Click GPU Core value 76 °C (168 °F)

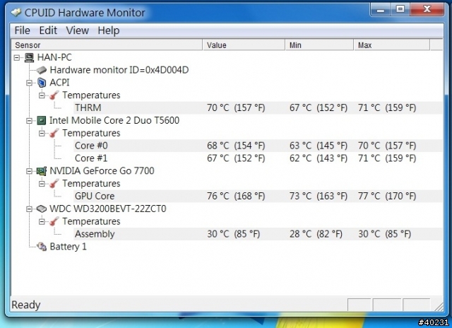pos(236,196)
